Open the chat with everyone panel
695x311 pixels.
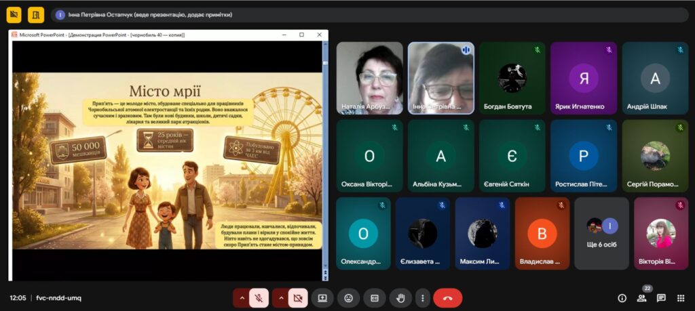tap(661, 297)
